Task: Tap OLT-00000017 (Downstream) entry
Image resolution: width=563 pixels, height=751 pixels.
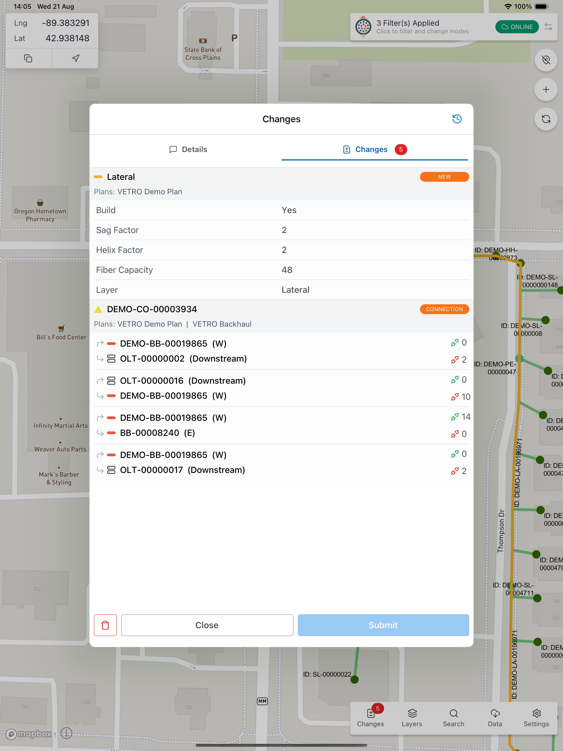Action: click(182, 470)
